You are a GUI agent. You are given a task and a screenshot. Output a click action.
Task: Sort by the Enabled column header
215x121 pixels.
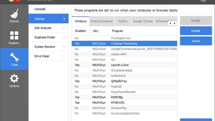coord(81,31)
